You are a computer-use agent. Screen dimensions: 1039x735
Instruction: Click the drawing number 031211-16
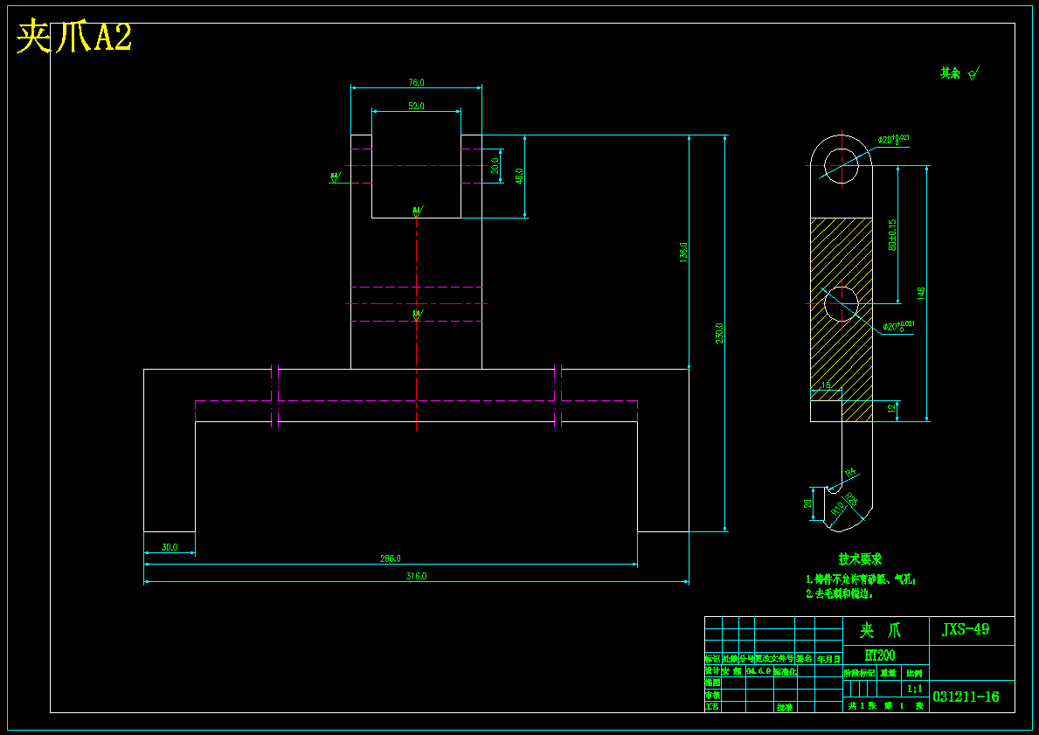click(x=966, y=697)
